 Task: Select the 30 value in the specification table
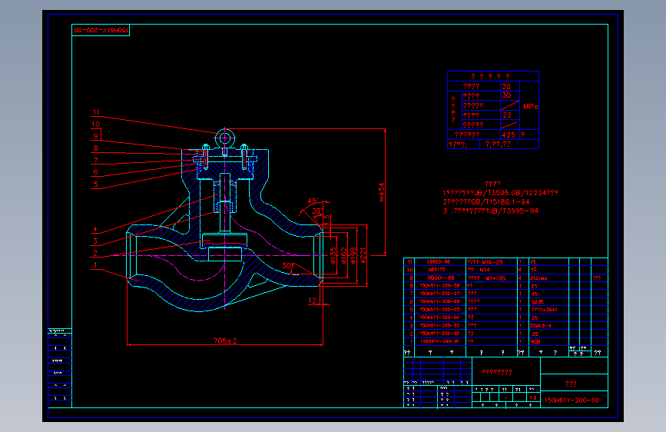point(506,95)
